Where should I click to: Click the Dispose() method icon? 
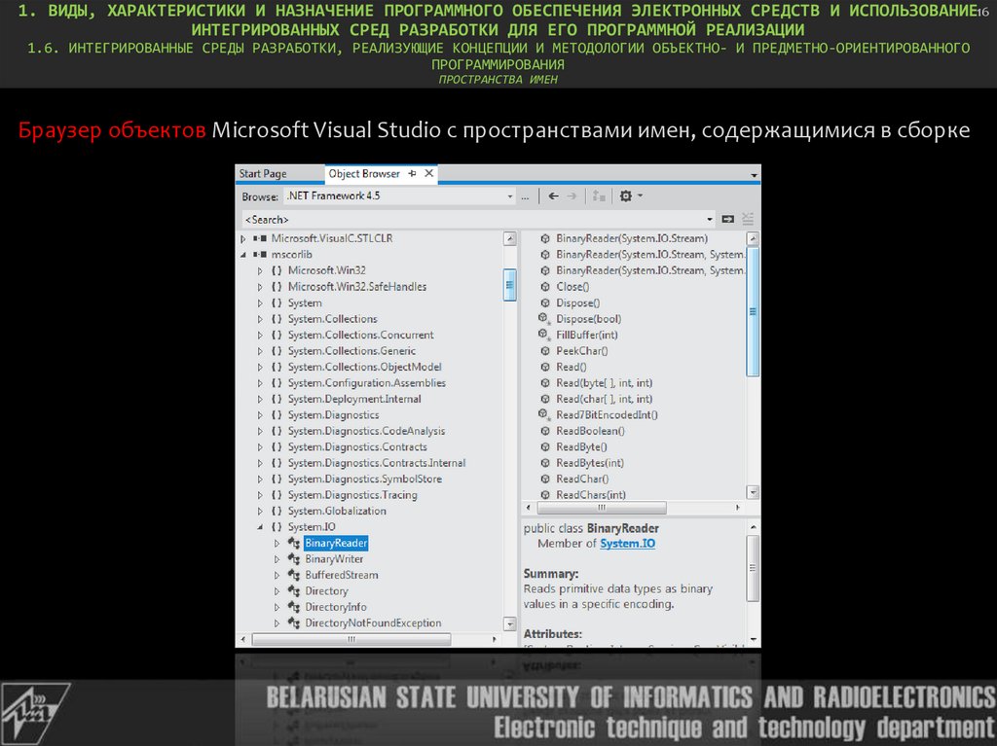pyautogui.click(x=545, y=303)
